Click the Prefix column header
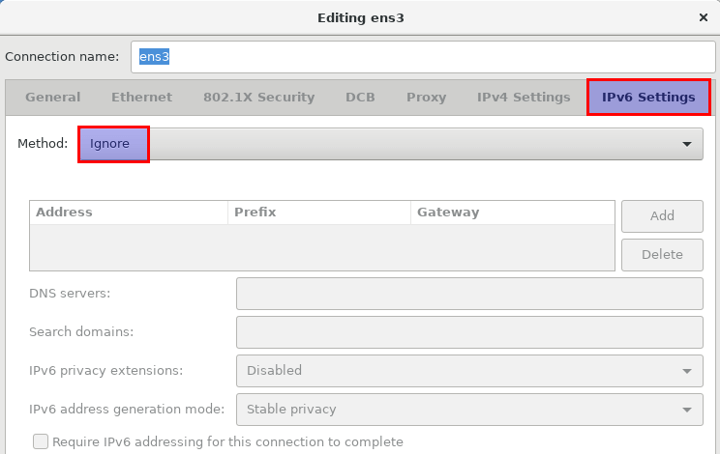Screen dimensions: 720x454 tap(317, 213)
